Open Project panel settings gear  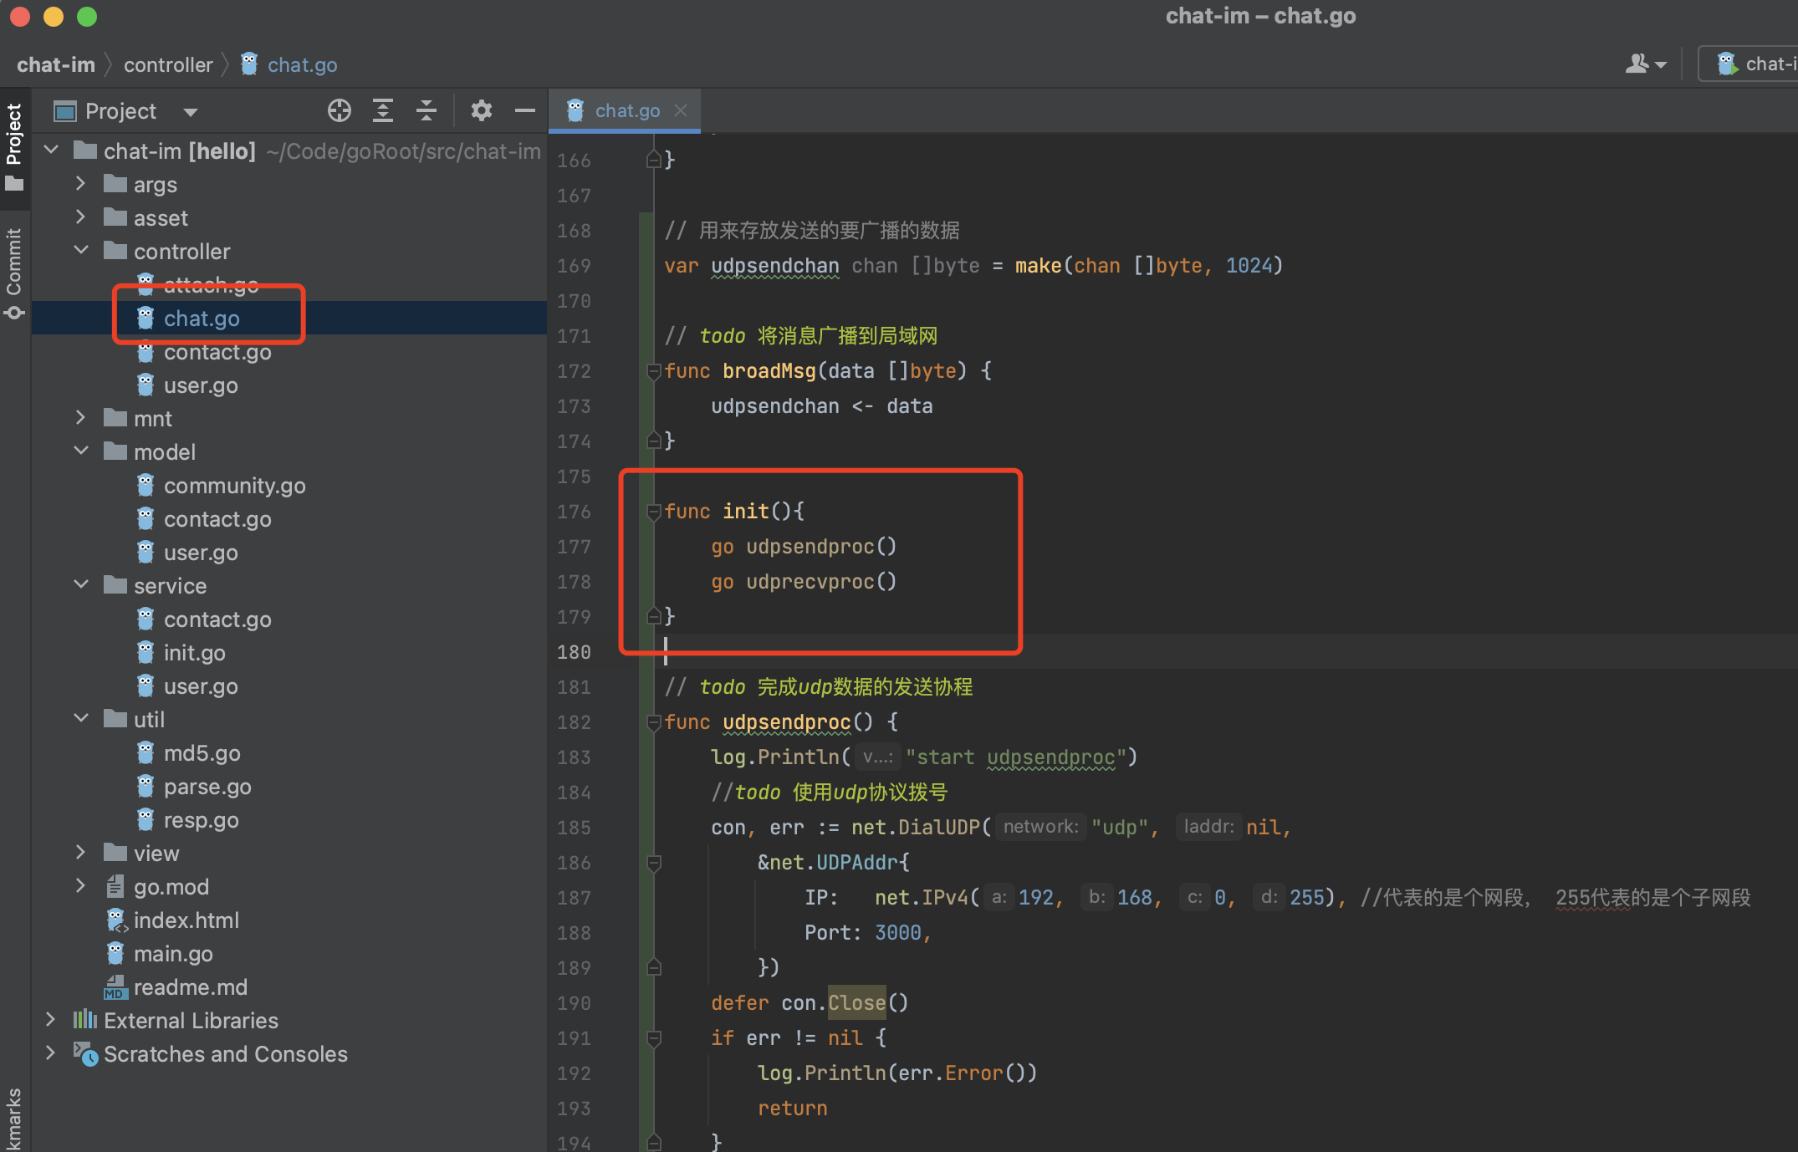point(481,111)
